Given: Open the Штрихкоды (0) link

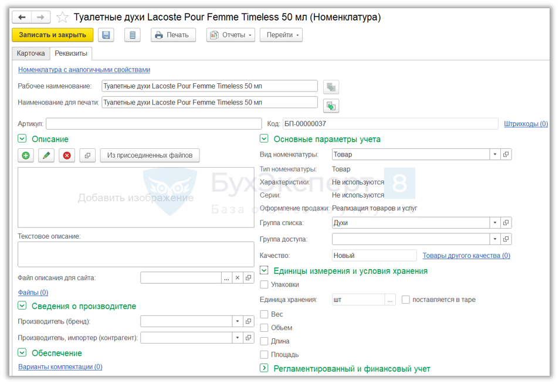Looking at the screenshot, I should pyautogui.click(x=526, y=124).
